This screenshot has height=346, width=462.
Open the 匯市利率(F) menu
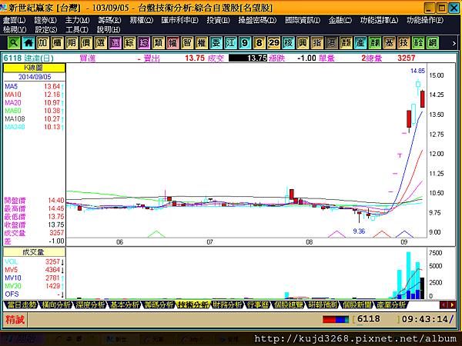179,20
